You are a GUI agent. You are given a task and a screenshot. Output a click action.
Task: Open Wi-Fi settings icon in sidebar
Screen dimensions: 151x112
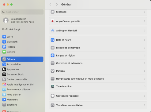4,37
